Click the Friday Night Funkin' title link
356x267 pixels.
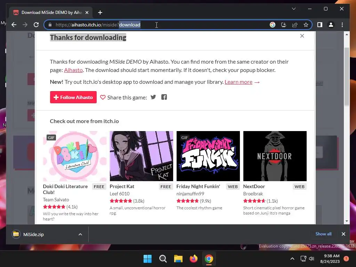point(198,186)
